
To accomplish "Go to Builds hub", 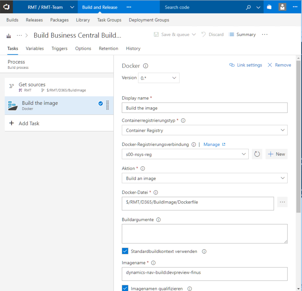I will pos(12,20).
